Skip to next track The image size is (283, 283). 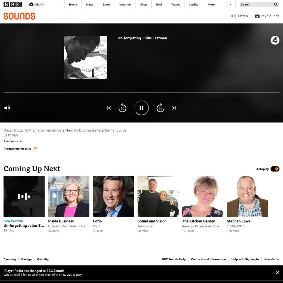pos(174,108)
